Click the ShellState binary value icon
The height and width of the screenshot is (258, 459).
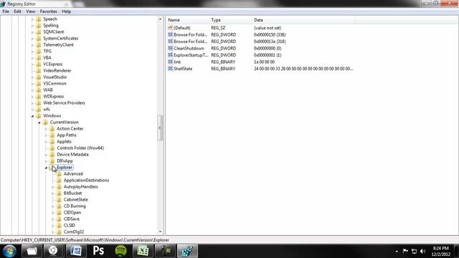click(x=171, y=69)
